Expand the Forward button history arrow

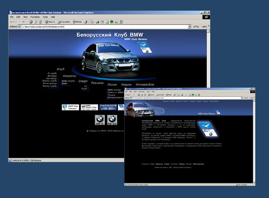(27, 22)
